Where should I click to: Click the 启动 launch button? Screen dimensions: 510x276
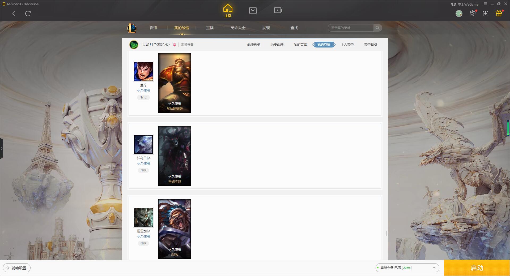pos(477,268)
